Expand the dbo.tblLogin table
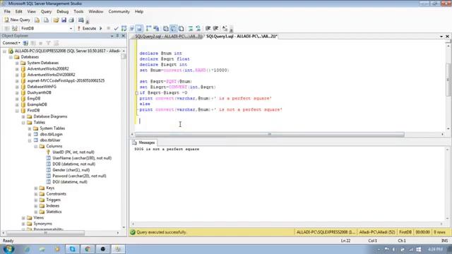The height and width of the screenshot is (254, 452). [x=30, y=135]
